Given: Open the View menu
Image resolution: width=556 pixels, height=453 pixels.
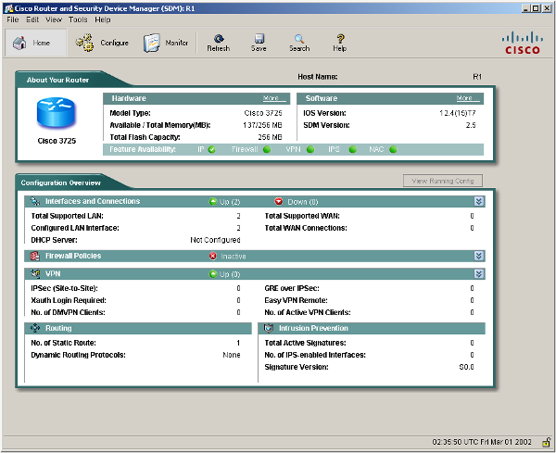Looking at the screenshot, I should click(54, 19).
